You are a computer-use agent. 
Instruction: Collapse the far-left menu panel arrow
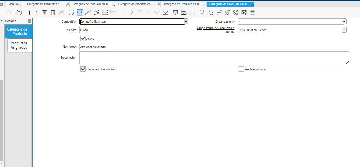[1, 4]
